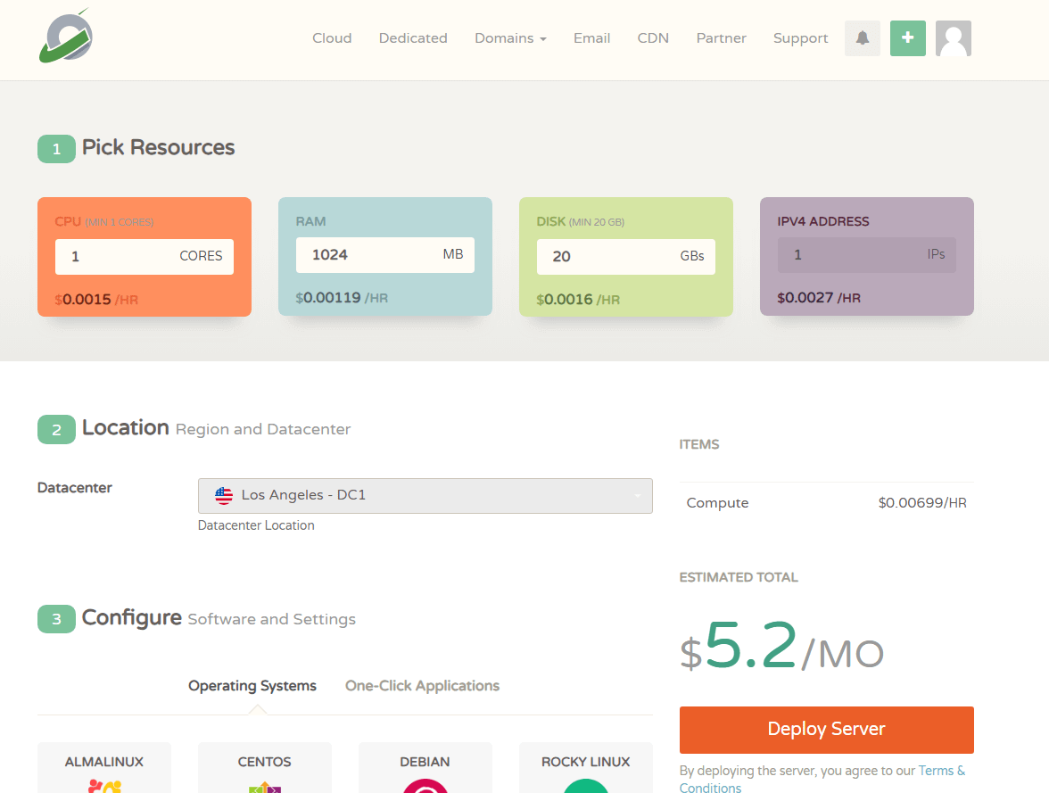Click the site logo in the header
The width and height of the screenshot is (1049, 793).
click(65, 37)
